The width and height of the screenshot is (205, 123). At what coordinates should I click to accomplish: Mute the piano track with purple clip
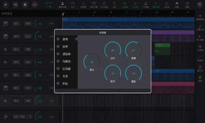pyautogui.click(x=16, y=37)
